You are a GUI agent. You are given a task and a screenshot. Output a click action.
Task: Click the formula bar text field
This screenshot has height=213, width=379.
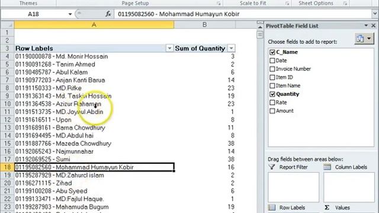(243, 14)
